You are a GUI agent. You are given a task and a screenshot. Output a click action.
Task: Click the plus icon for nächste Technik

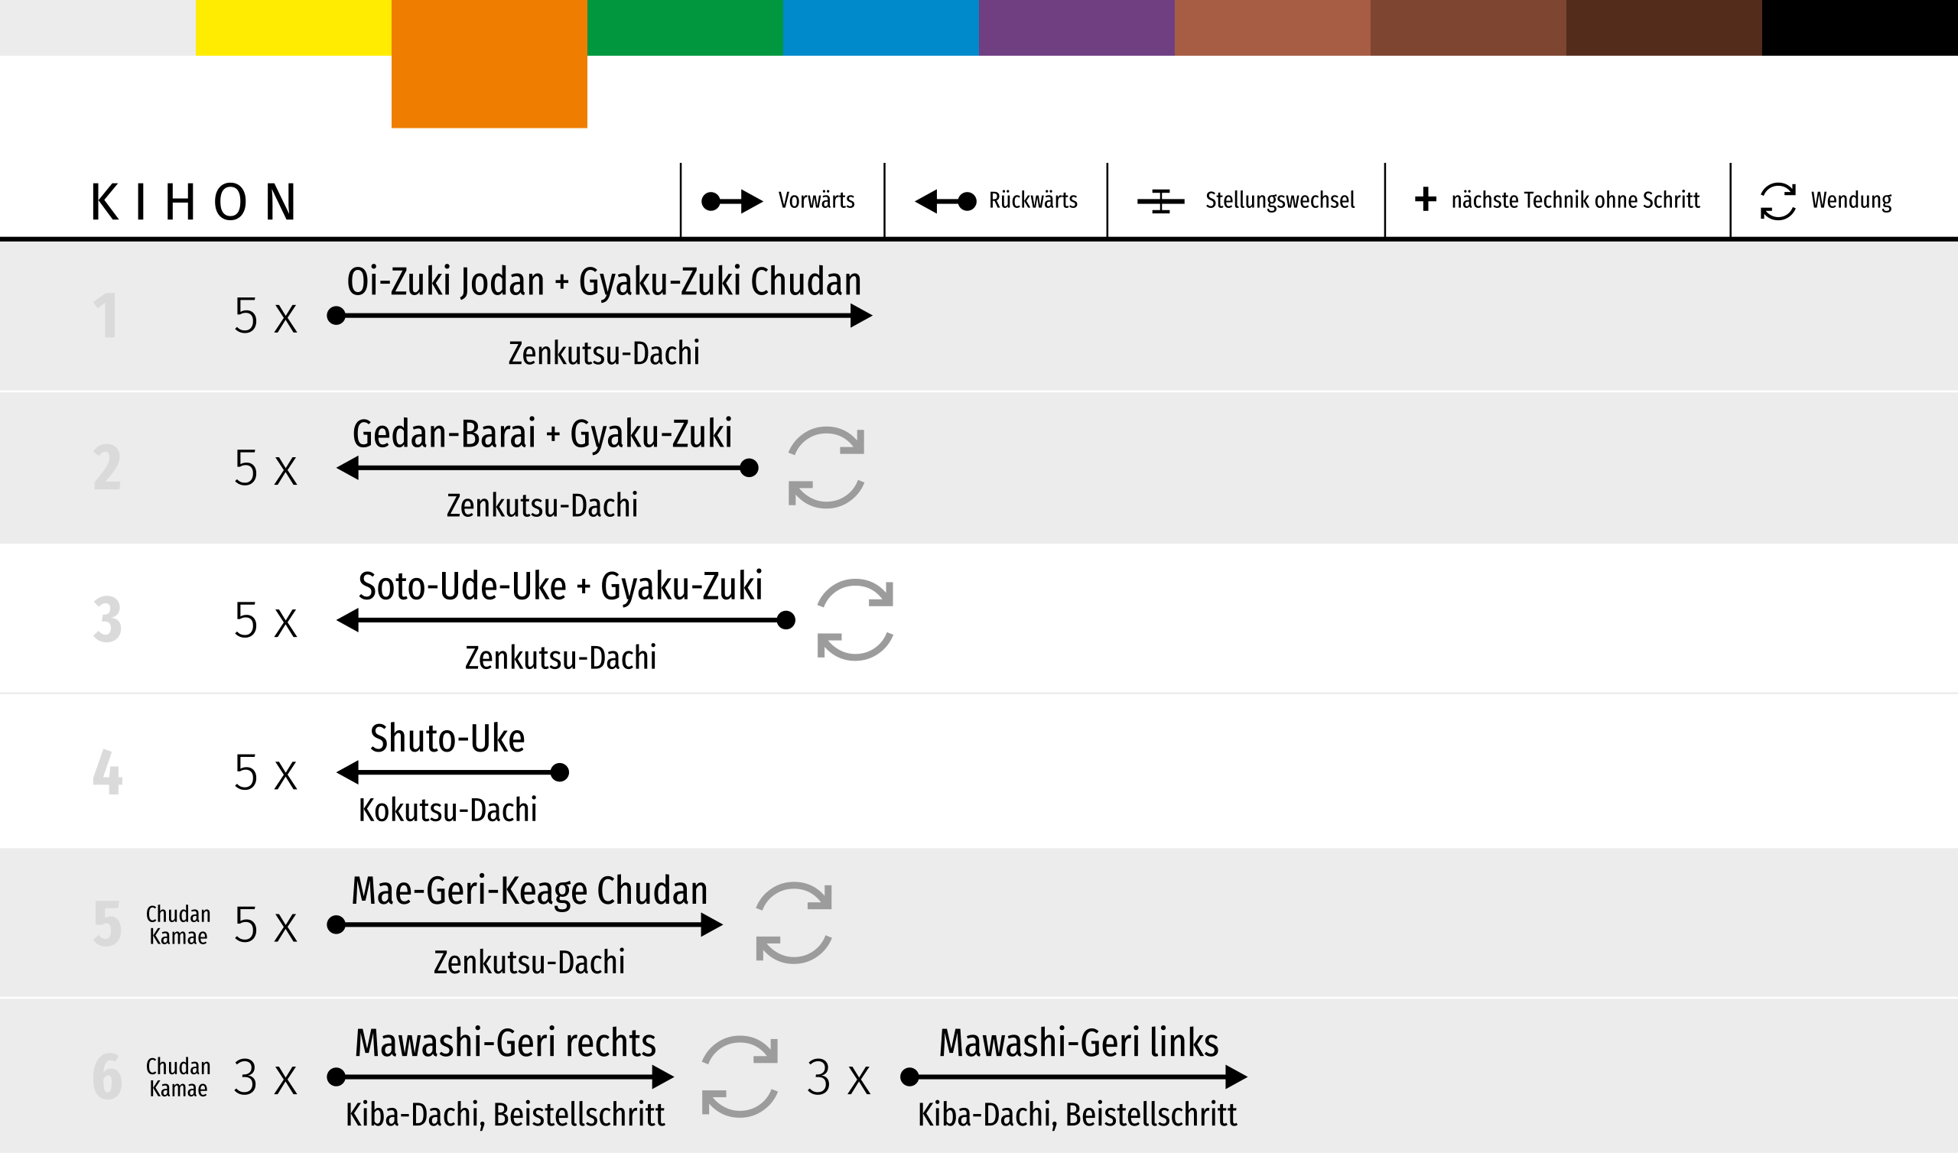click(1425, 199)
